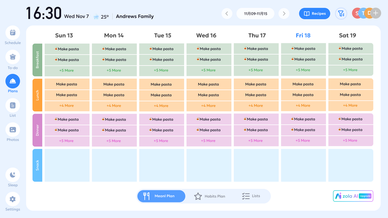Go to next week arrow
Viewport: 388px width, 218px height.
click(284, 14)
